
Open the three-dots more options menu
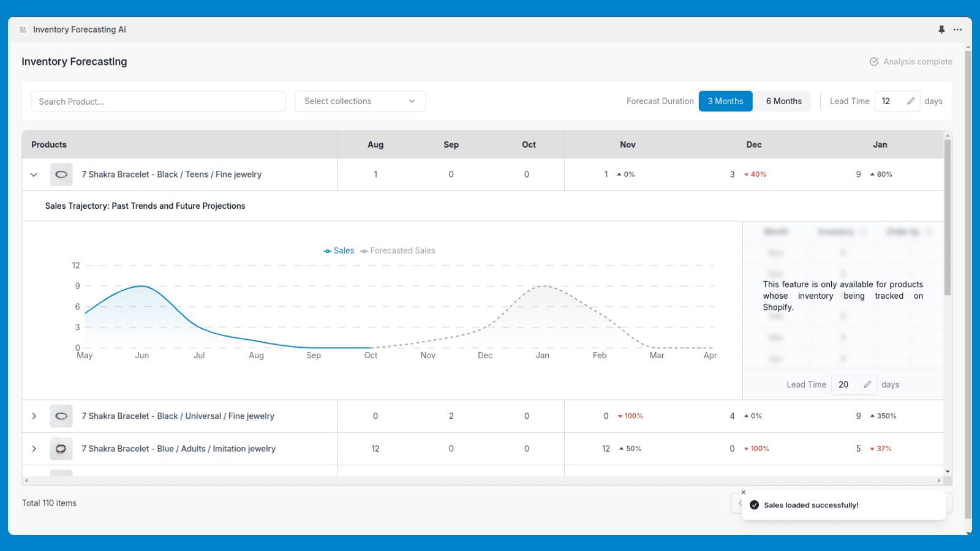(958, 29)
